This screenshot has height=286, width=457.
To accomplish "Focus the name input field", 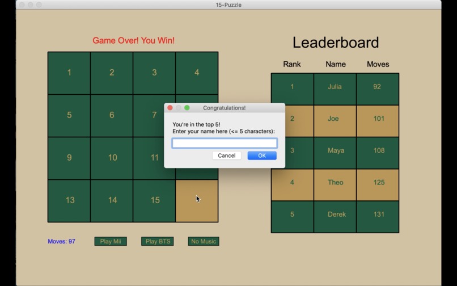I will click(x=225, y=143).
